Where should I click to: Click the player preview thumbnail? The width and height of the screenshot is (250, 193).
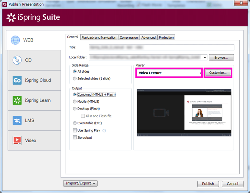pyautogui.click(x=184, y=112)
